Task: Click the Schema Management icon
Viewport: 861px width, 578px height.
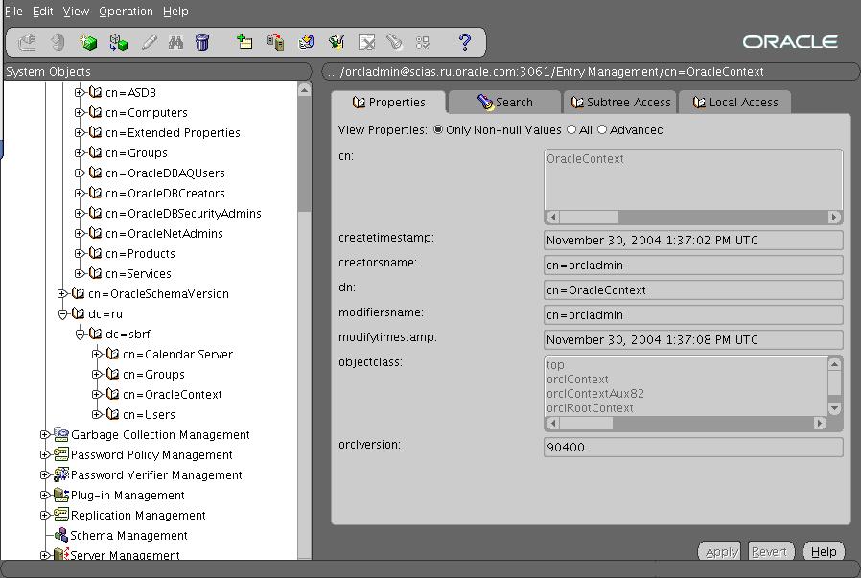Action: pyautogui.click(x=61, y=535)
